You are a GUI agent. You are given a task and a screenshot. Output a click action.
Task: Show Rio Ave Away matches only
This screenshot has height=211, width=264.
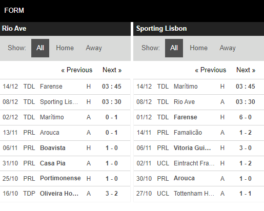[x=94, y=48]
